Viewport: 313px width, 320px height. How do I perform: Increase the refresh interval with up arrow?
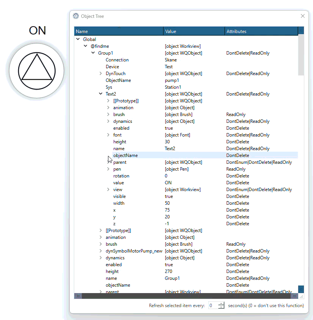pyautogui.click(x=221, y=304)
